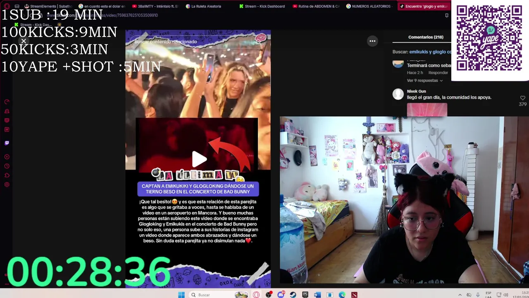Viewport: 529px width, 298px height.
Task: Open the Windows Start menu
Action: click(x=181, y=295)
